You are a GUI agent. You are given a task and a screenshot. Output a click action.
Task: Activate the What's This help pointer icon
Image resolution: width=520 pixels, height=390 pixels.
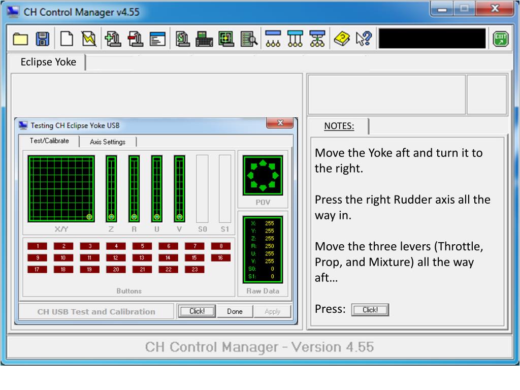pos(364,39)
